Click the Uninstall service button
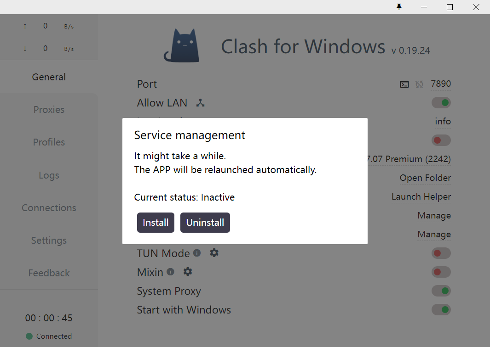 click(x=205, y=223)
